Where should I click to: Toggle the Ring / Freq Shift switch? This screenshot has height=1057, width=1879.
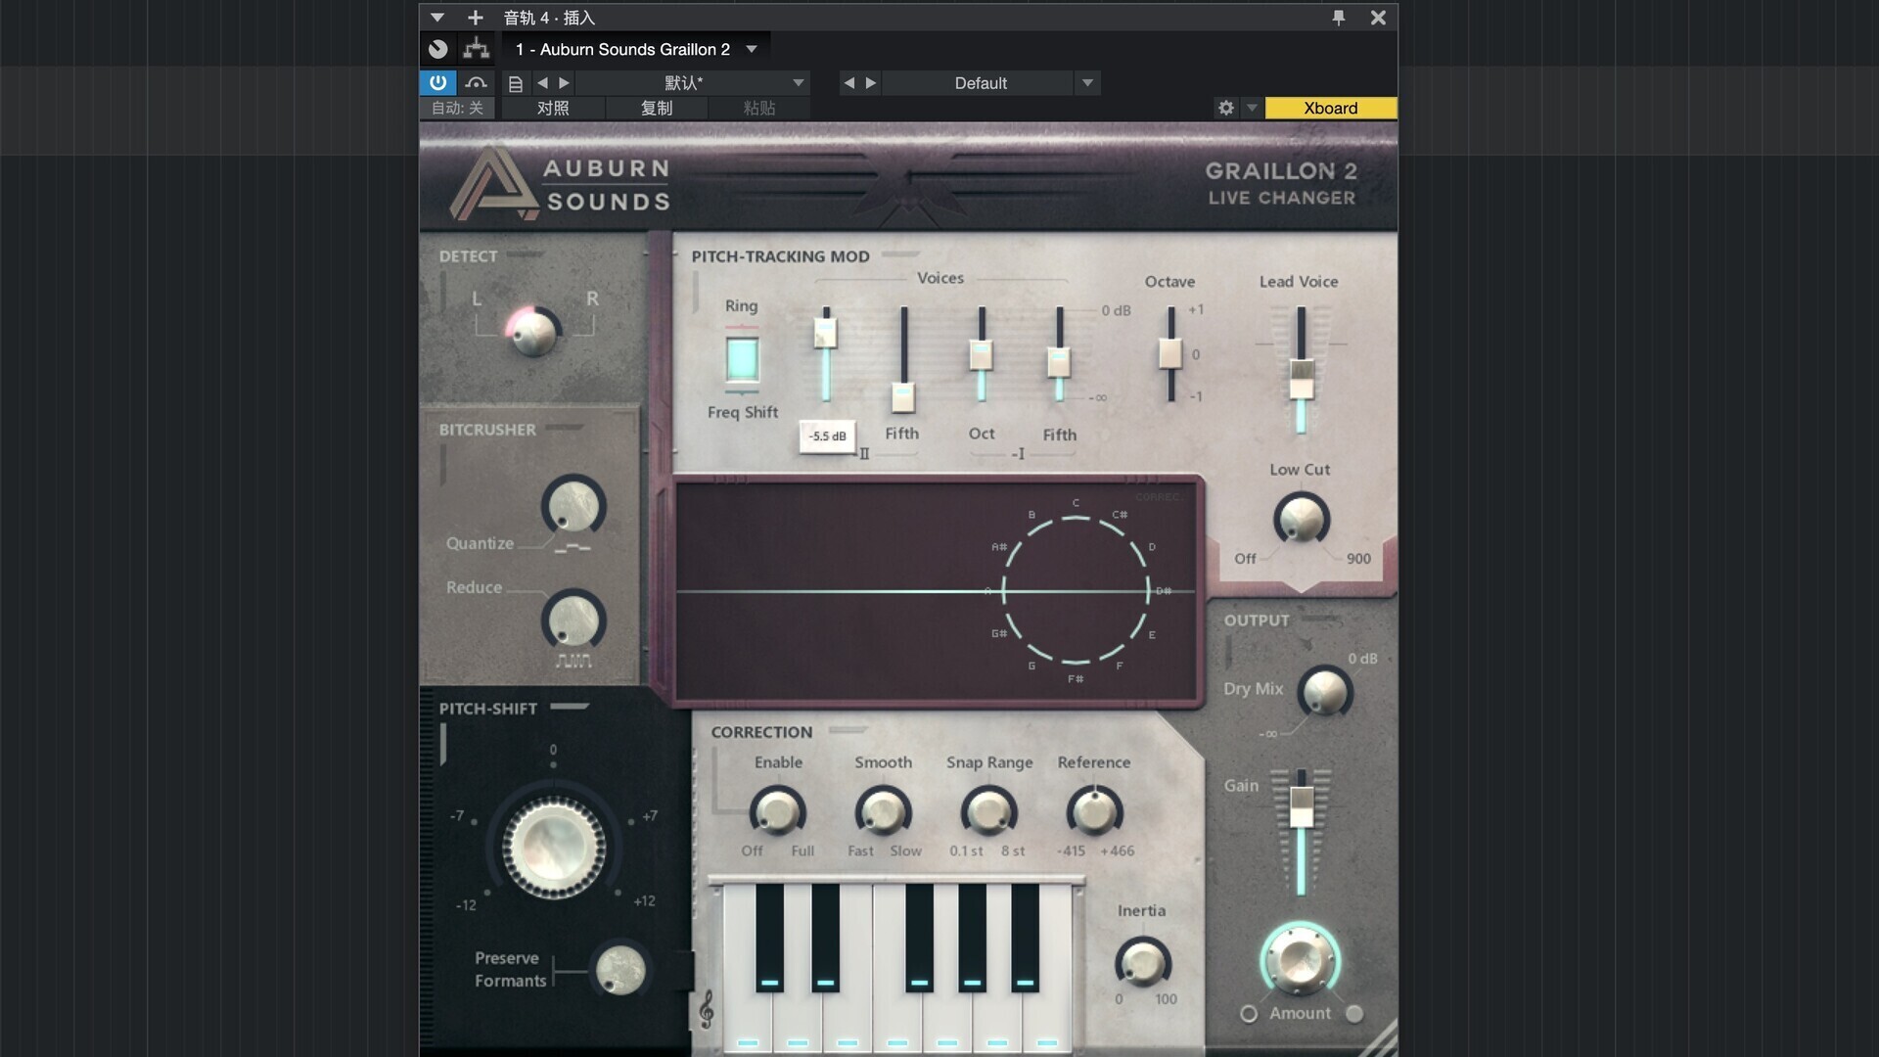click(742, 359)
